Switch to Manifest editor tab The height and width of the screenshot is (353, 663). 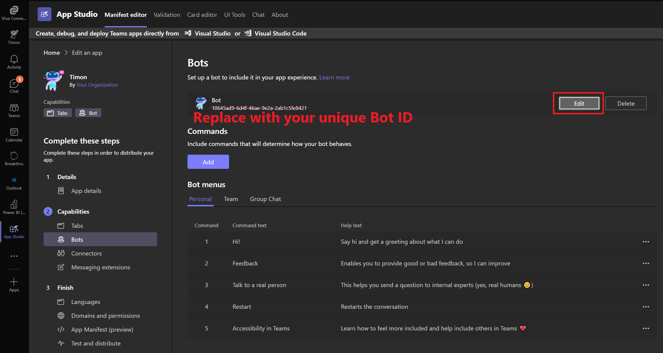pyautogui.click(x=125, y=15)
